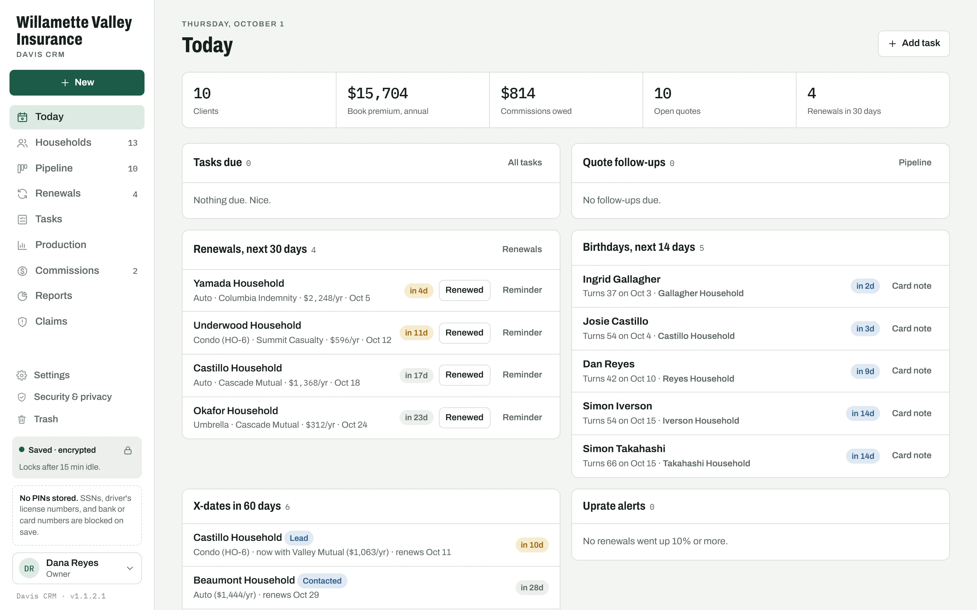Click the Commissions dollar icon
Image resolution: width=977 pixels, height=610 pixels.
(x=22, y=271)
